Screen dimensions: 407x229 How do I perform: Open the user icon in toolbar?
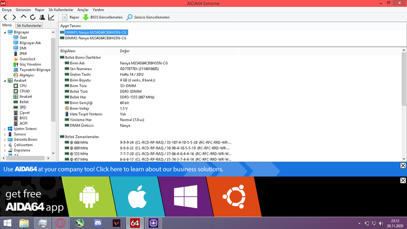(42, 17)
